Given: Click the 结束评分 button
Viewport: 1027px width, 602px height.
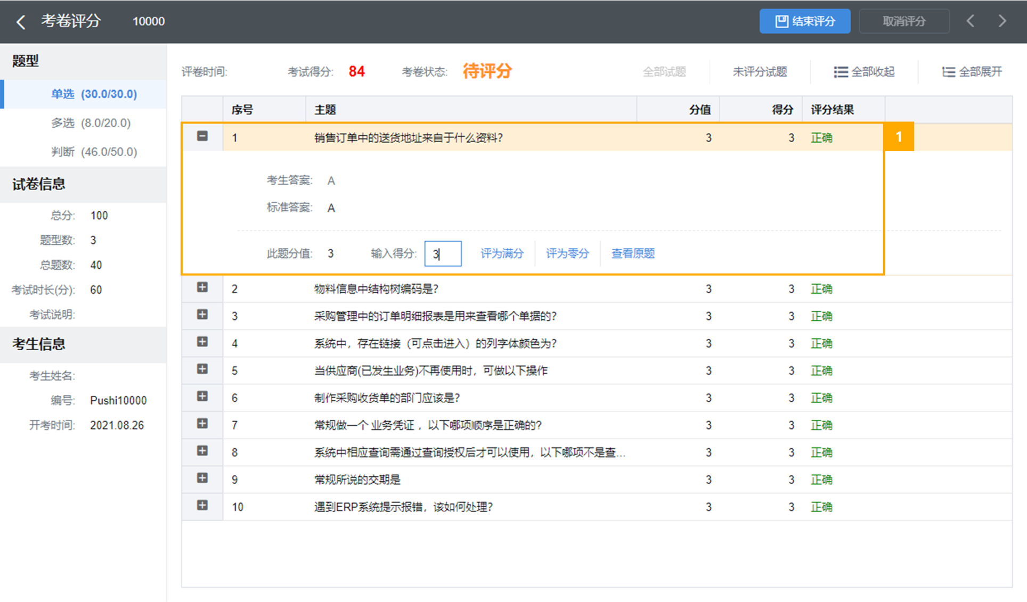Looking at the screenshot, I should click(805, 21).
